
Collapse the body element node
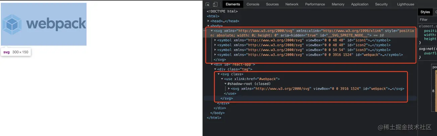[x=208, y=26]
